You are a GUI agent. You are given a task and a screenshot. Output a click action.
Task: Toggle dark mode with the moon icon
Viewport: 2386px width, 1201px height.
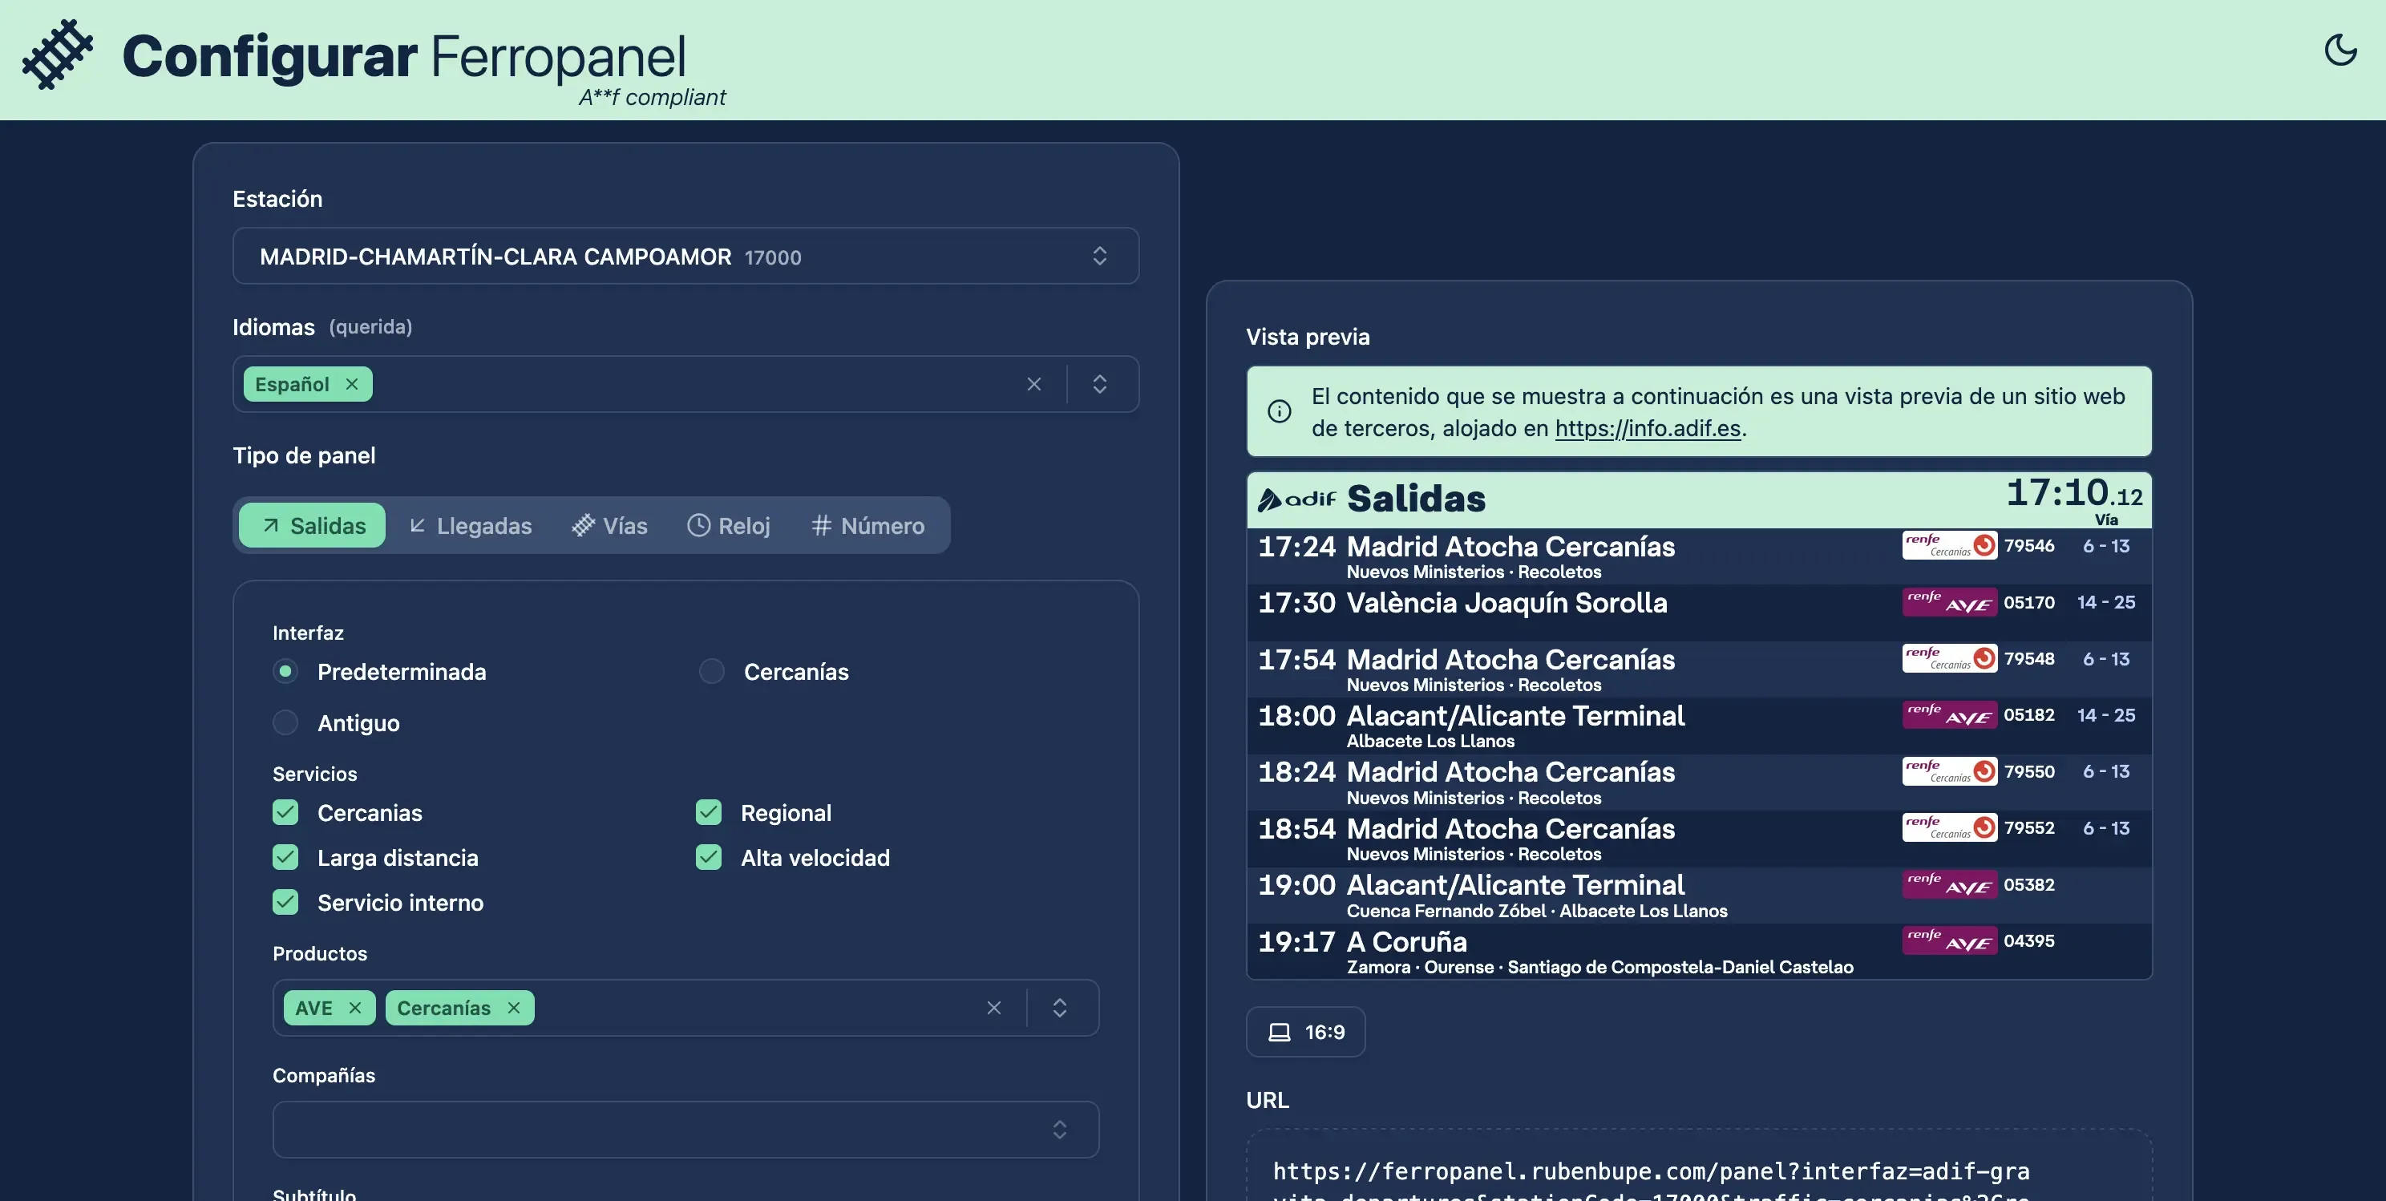coord(2339,50)
